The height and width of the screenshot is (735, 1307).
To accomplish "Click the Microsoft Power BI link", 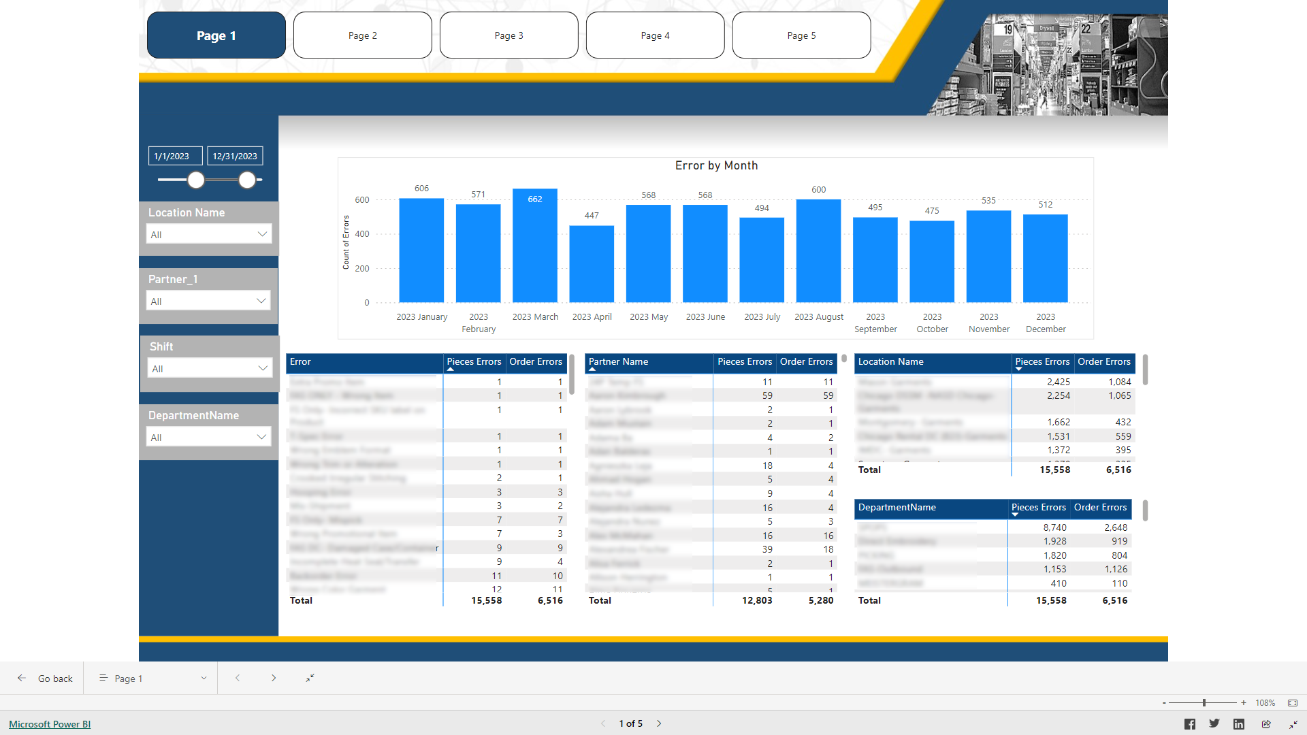I will pos(48,723).
